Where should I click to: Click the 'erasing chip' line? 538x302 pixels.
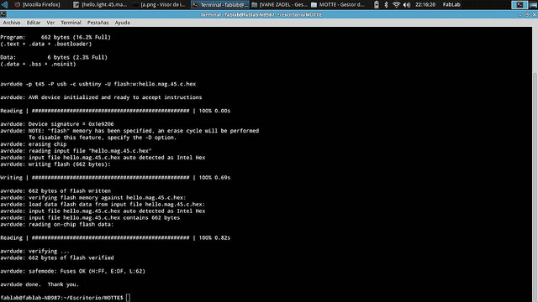click(x=34, y=144)
